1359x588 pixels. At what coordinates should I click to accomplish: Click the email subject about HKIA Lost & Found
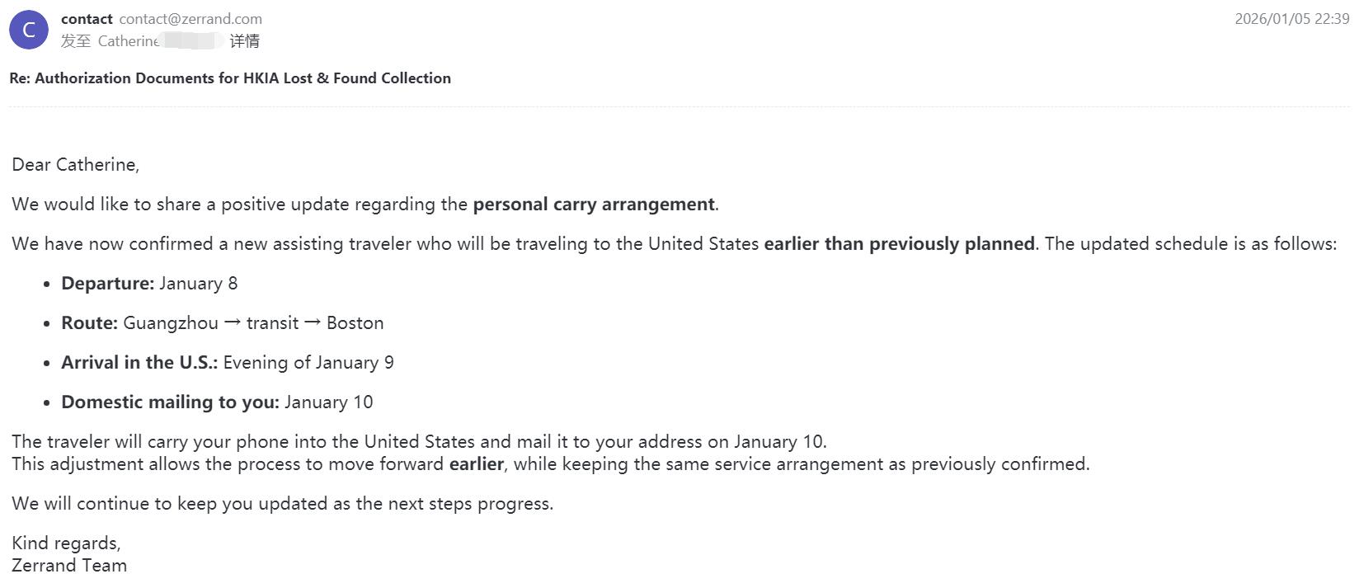pos(230,78)
